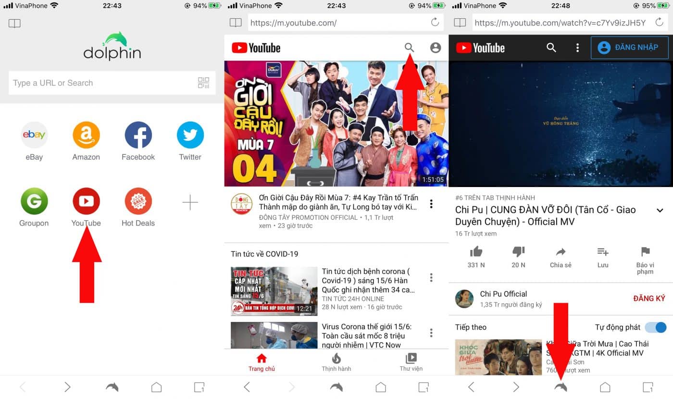Save the video using the Lưu icon
Screen dimensions: 673x399
[602, 255]
